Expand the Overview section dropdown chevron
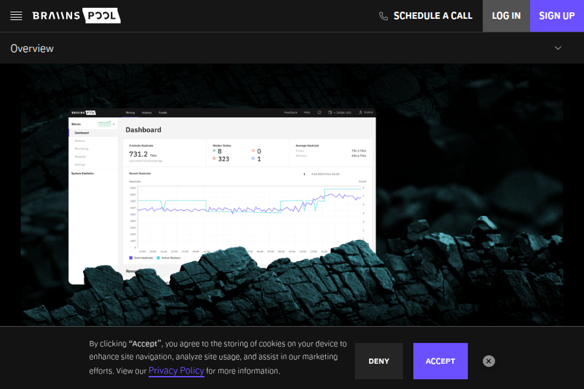This screenshot has height=389, width=584. tap(558, 48)
